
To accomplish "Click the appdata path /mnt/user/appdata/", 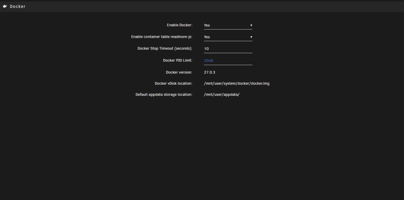I will point(221,95).
